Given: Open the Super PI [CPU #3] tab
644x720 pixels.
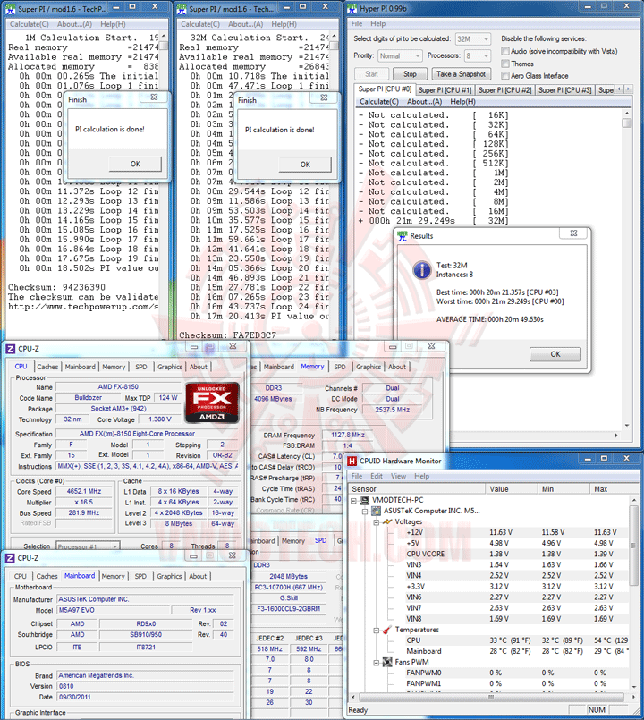Looking at the screenshot, I should pos(565,90).
